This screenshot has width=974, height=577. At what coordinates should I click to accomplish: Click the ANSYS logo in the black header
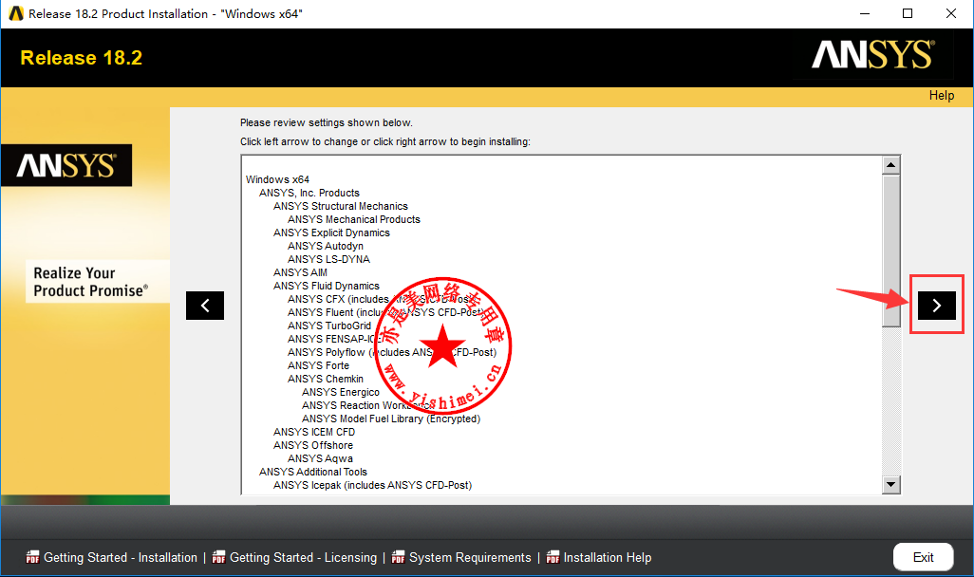[x=872, y=55]
